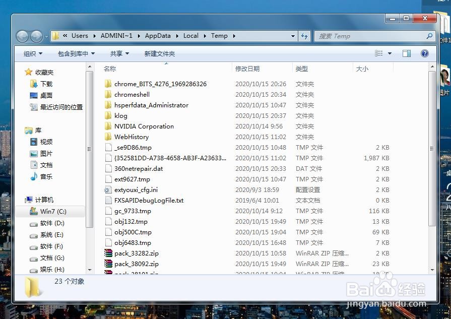Click the ext9627.tmp file name

click(132, 179)
